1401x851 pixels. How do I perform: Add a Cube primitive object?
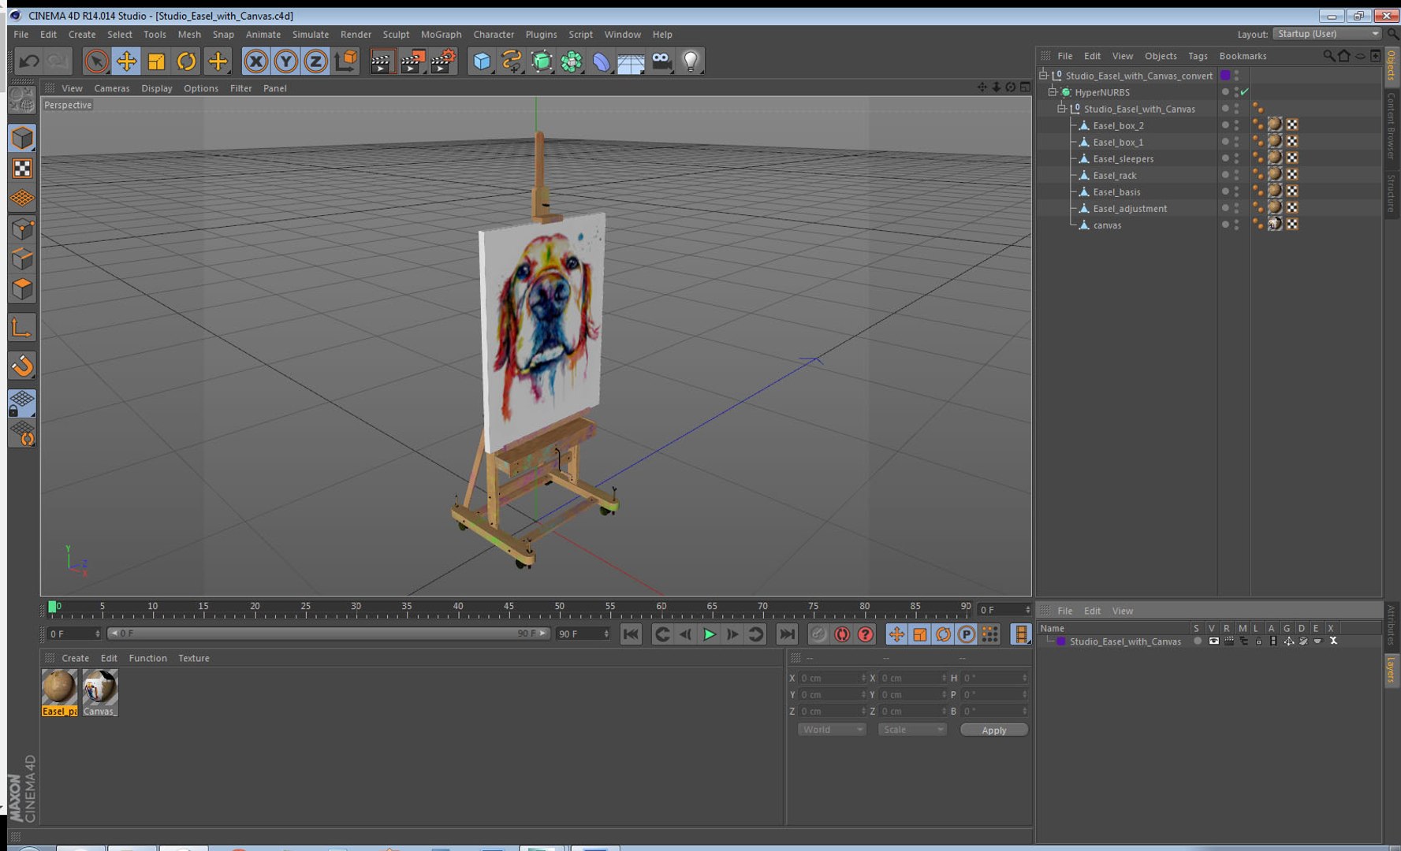point(482,61)
